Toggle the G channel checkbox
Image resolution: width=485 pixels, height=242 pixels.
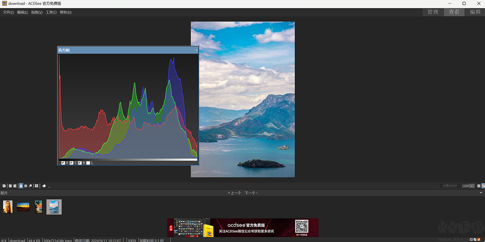72,163
